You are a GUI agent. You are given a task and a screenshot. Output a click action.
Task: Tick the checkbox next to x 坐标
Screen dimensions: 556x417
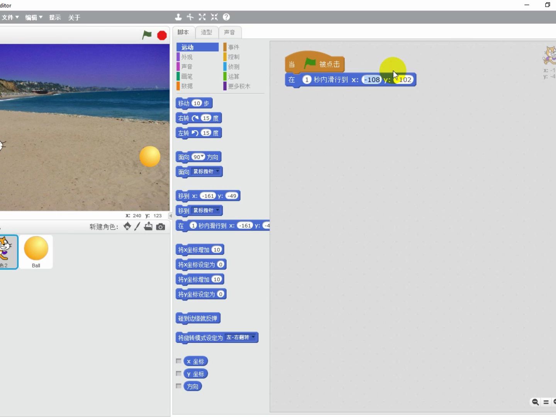pos(178,361)
